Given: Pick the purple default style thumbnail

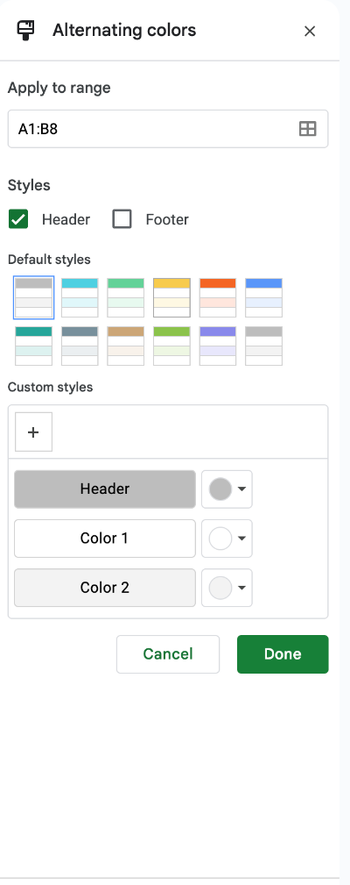Looking at the screenshot, I should tap(218, 346).
